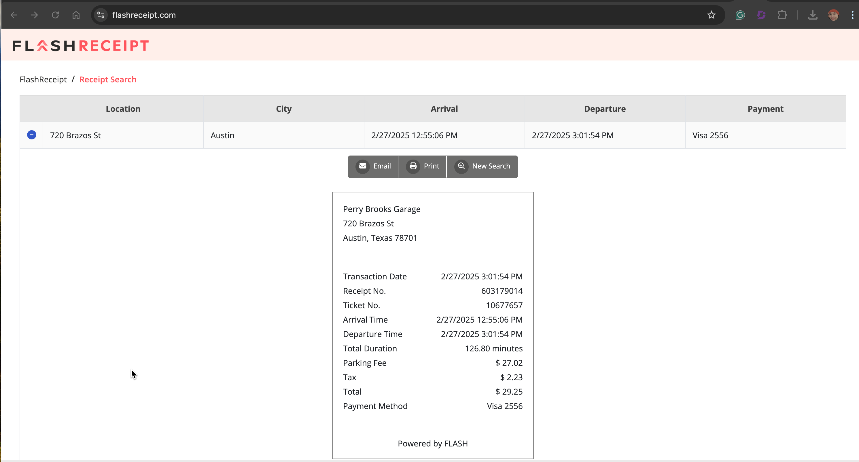Open the browser downloads icon
Screen dimensions: 859x462
pyautogui.click(x=813, y=15)
